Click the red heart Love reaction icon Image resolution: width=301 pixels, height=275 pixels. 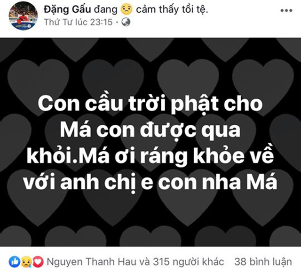(x=38, y=262)
